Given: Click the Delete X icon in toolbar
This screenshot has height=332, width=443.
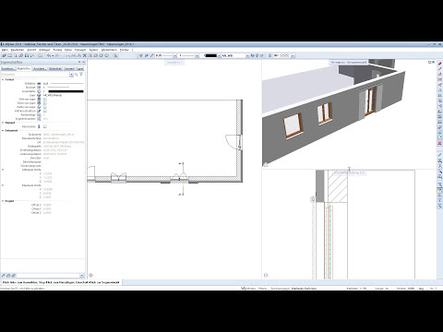Looking at the screenshot, I should tap(85, 55).
